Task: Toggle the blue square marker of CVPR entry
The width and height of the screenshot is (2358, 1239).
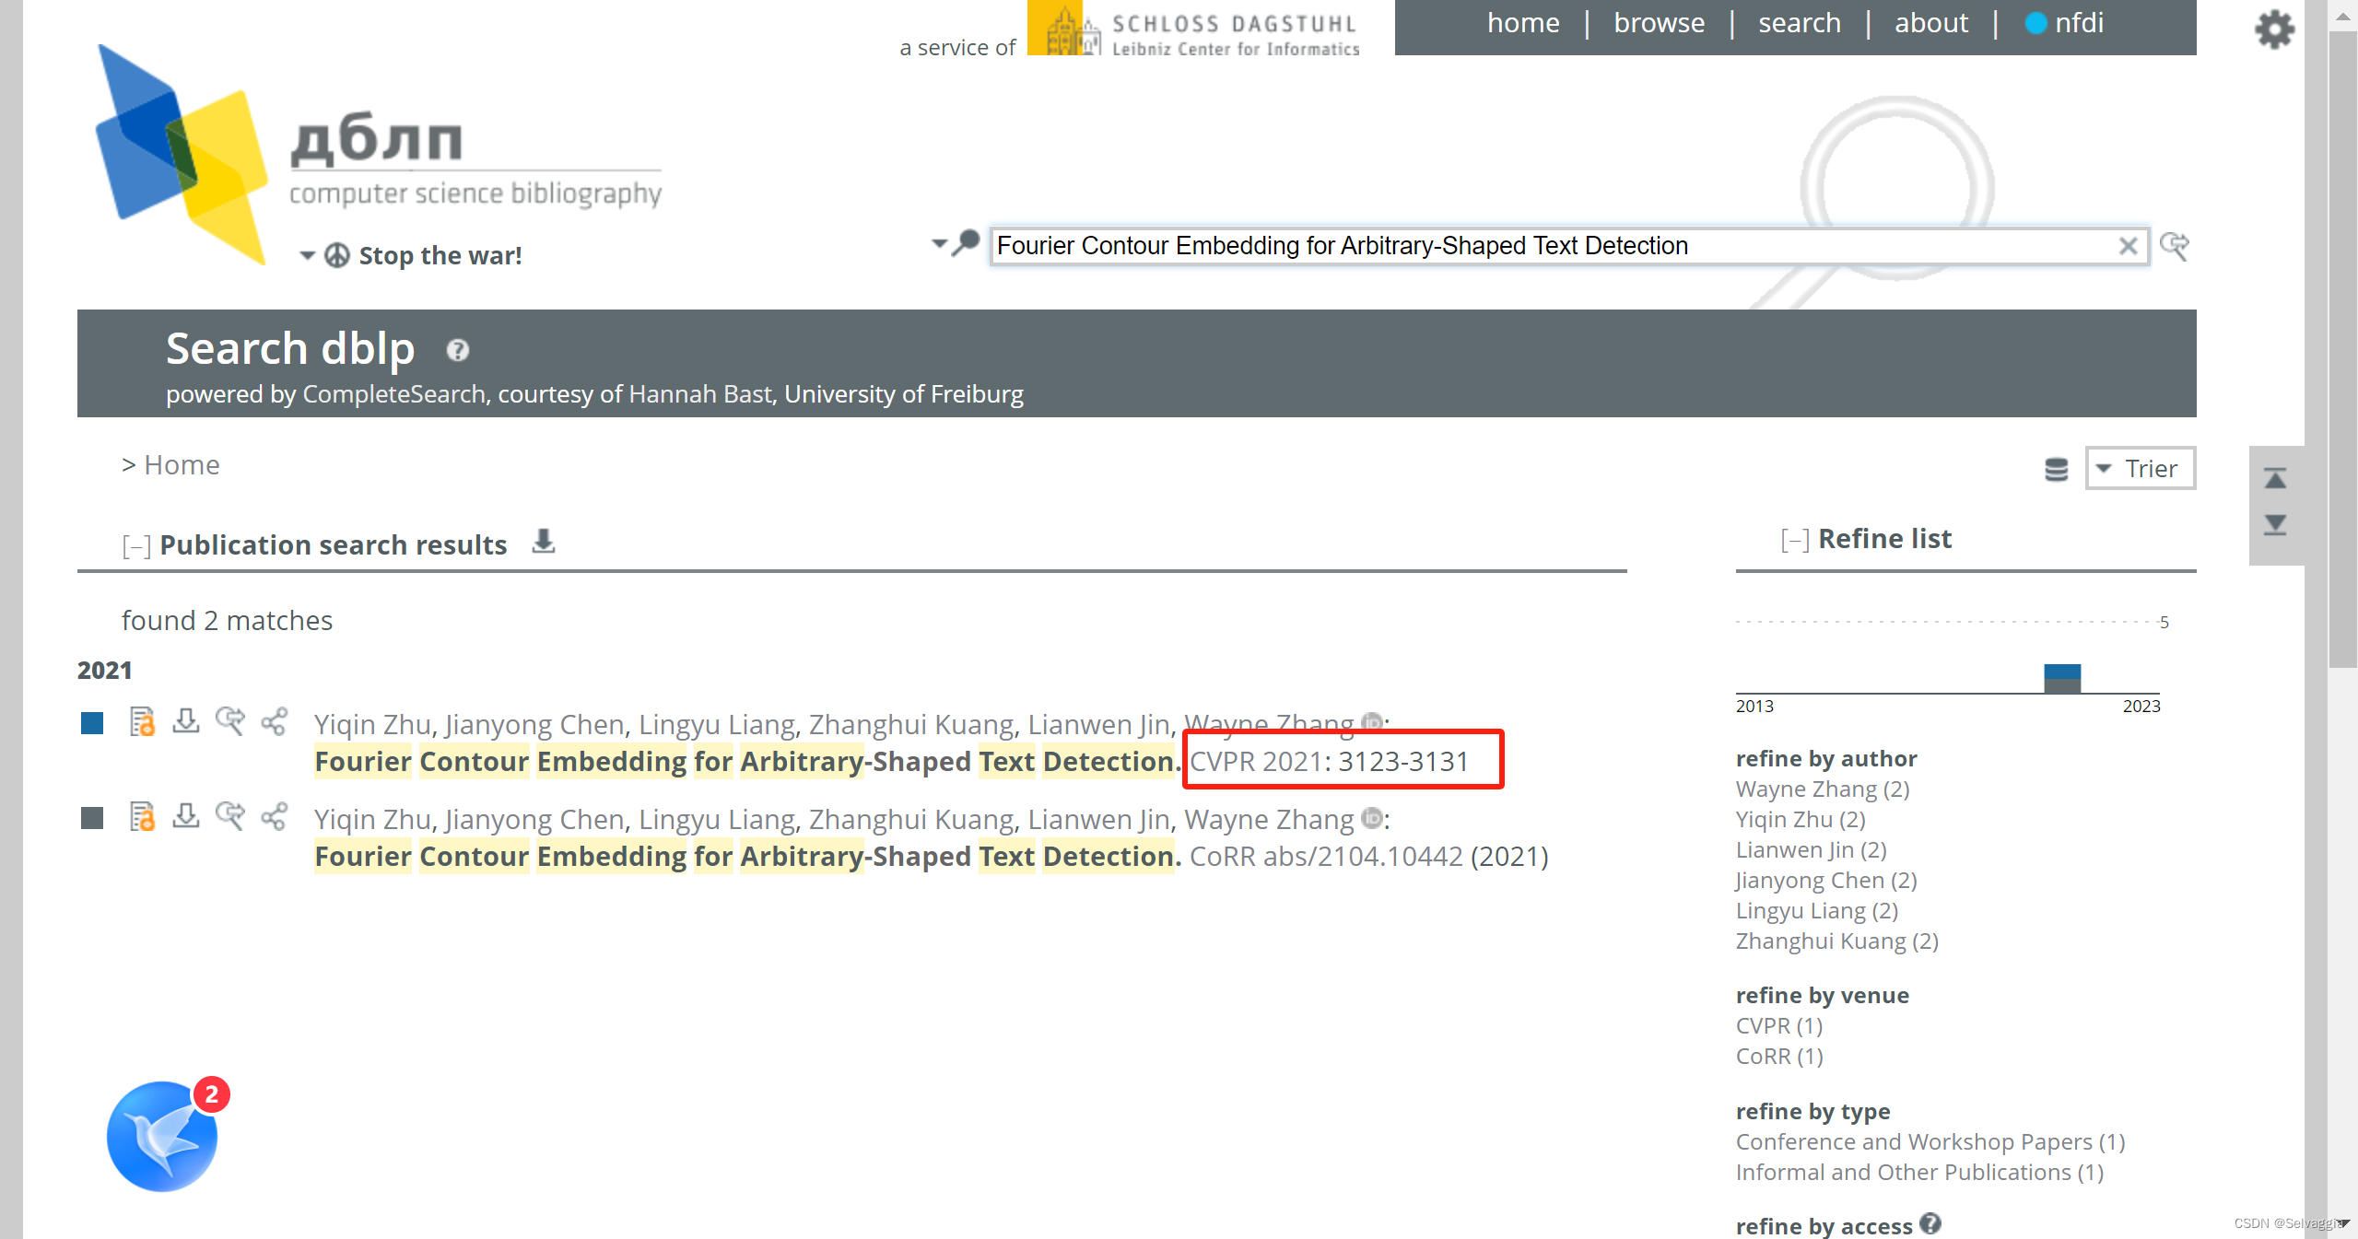Action: point(92,723)
